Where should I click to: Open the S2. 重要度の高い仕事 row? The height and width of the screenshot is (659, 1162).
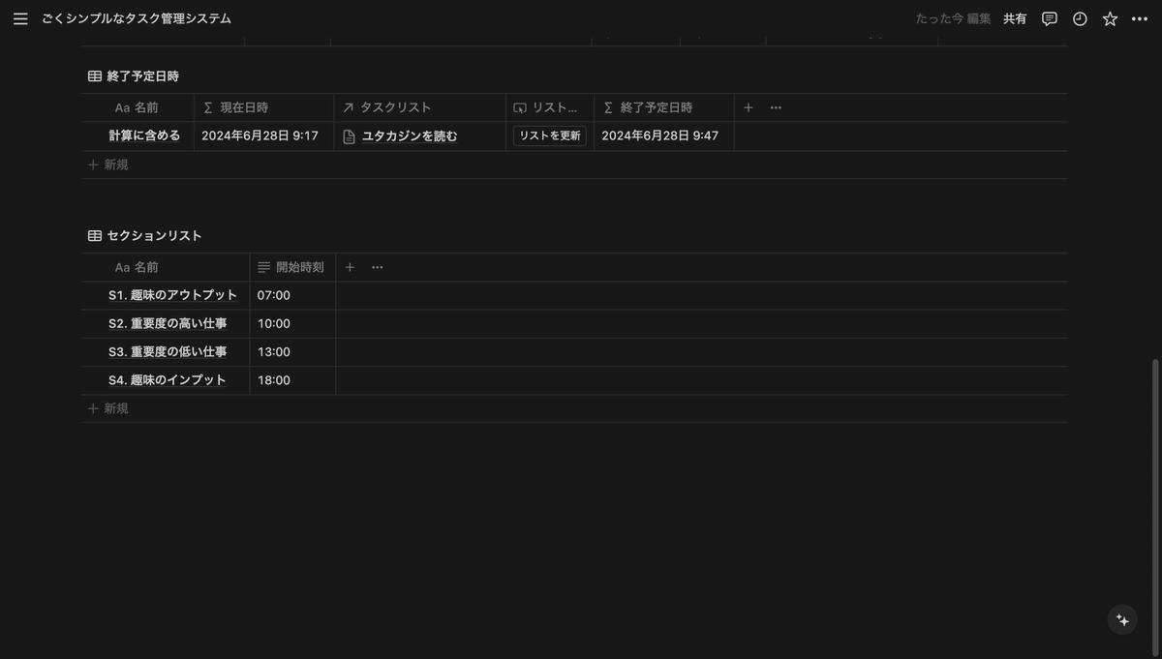(x=168, y=323)
